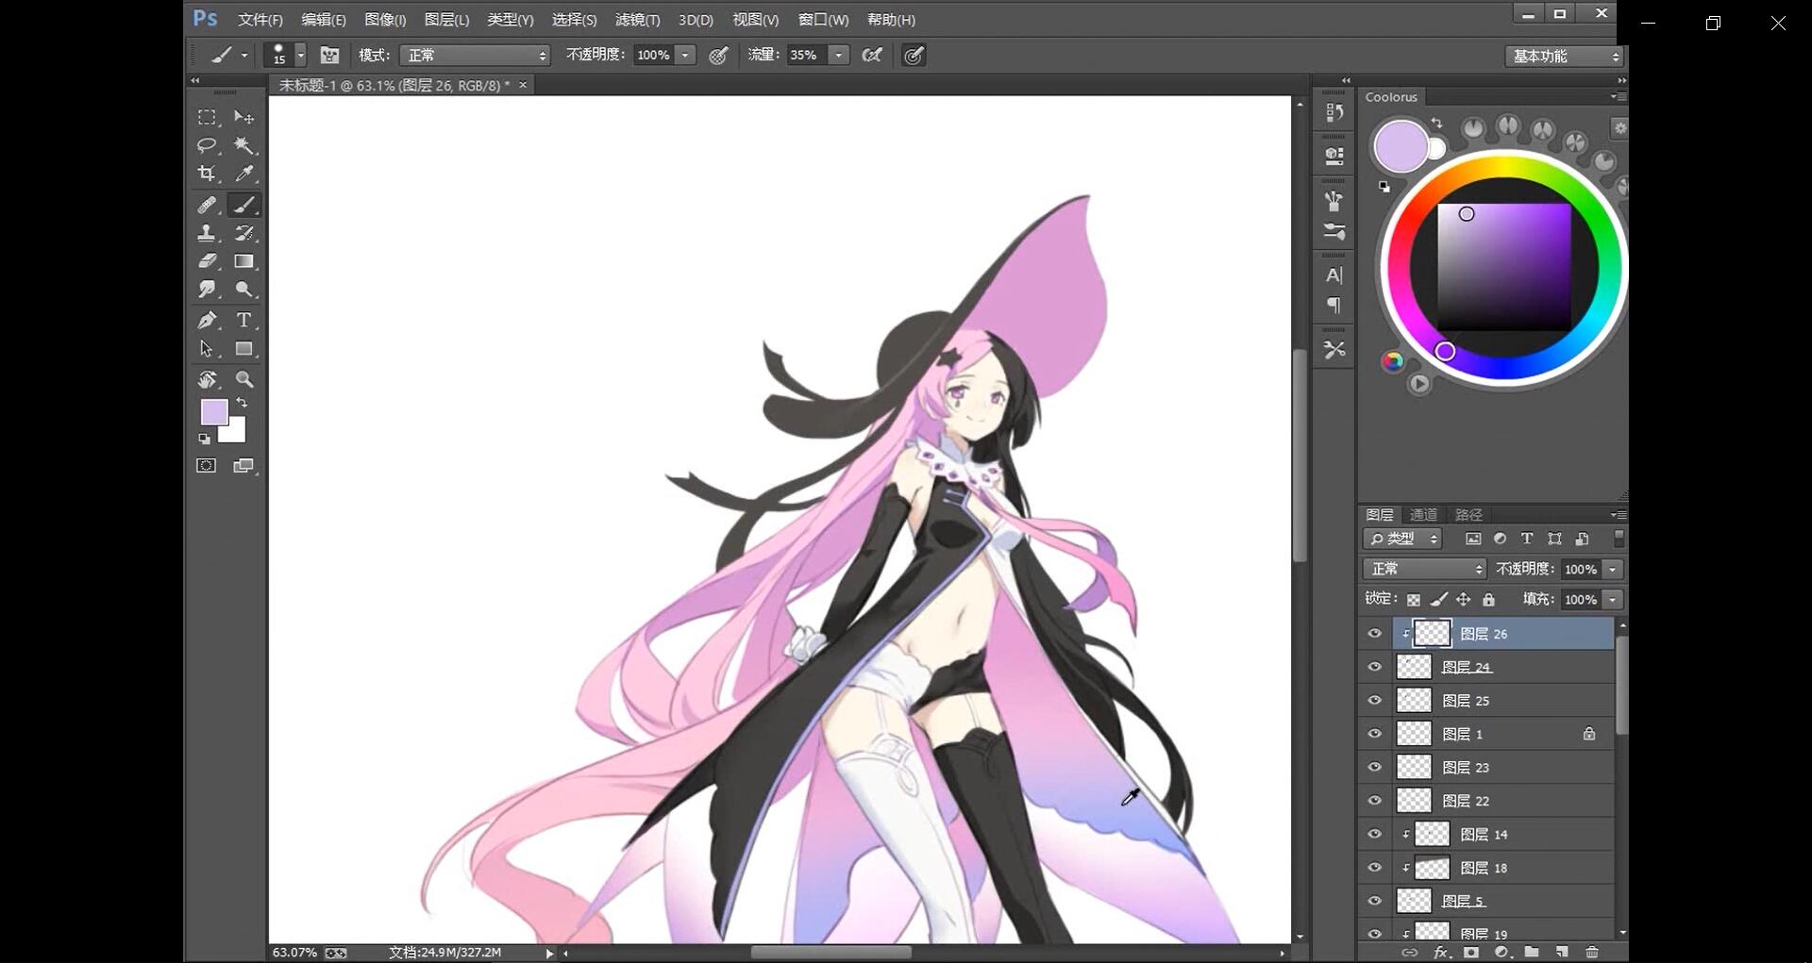Select the Rectangular Marquee tool
The height and width of the screenshot is (963, 1812).
click(x=207, y=117)
